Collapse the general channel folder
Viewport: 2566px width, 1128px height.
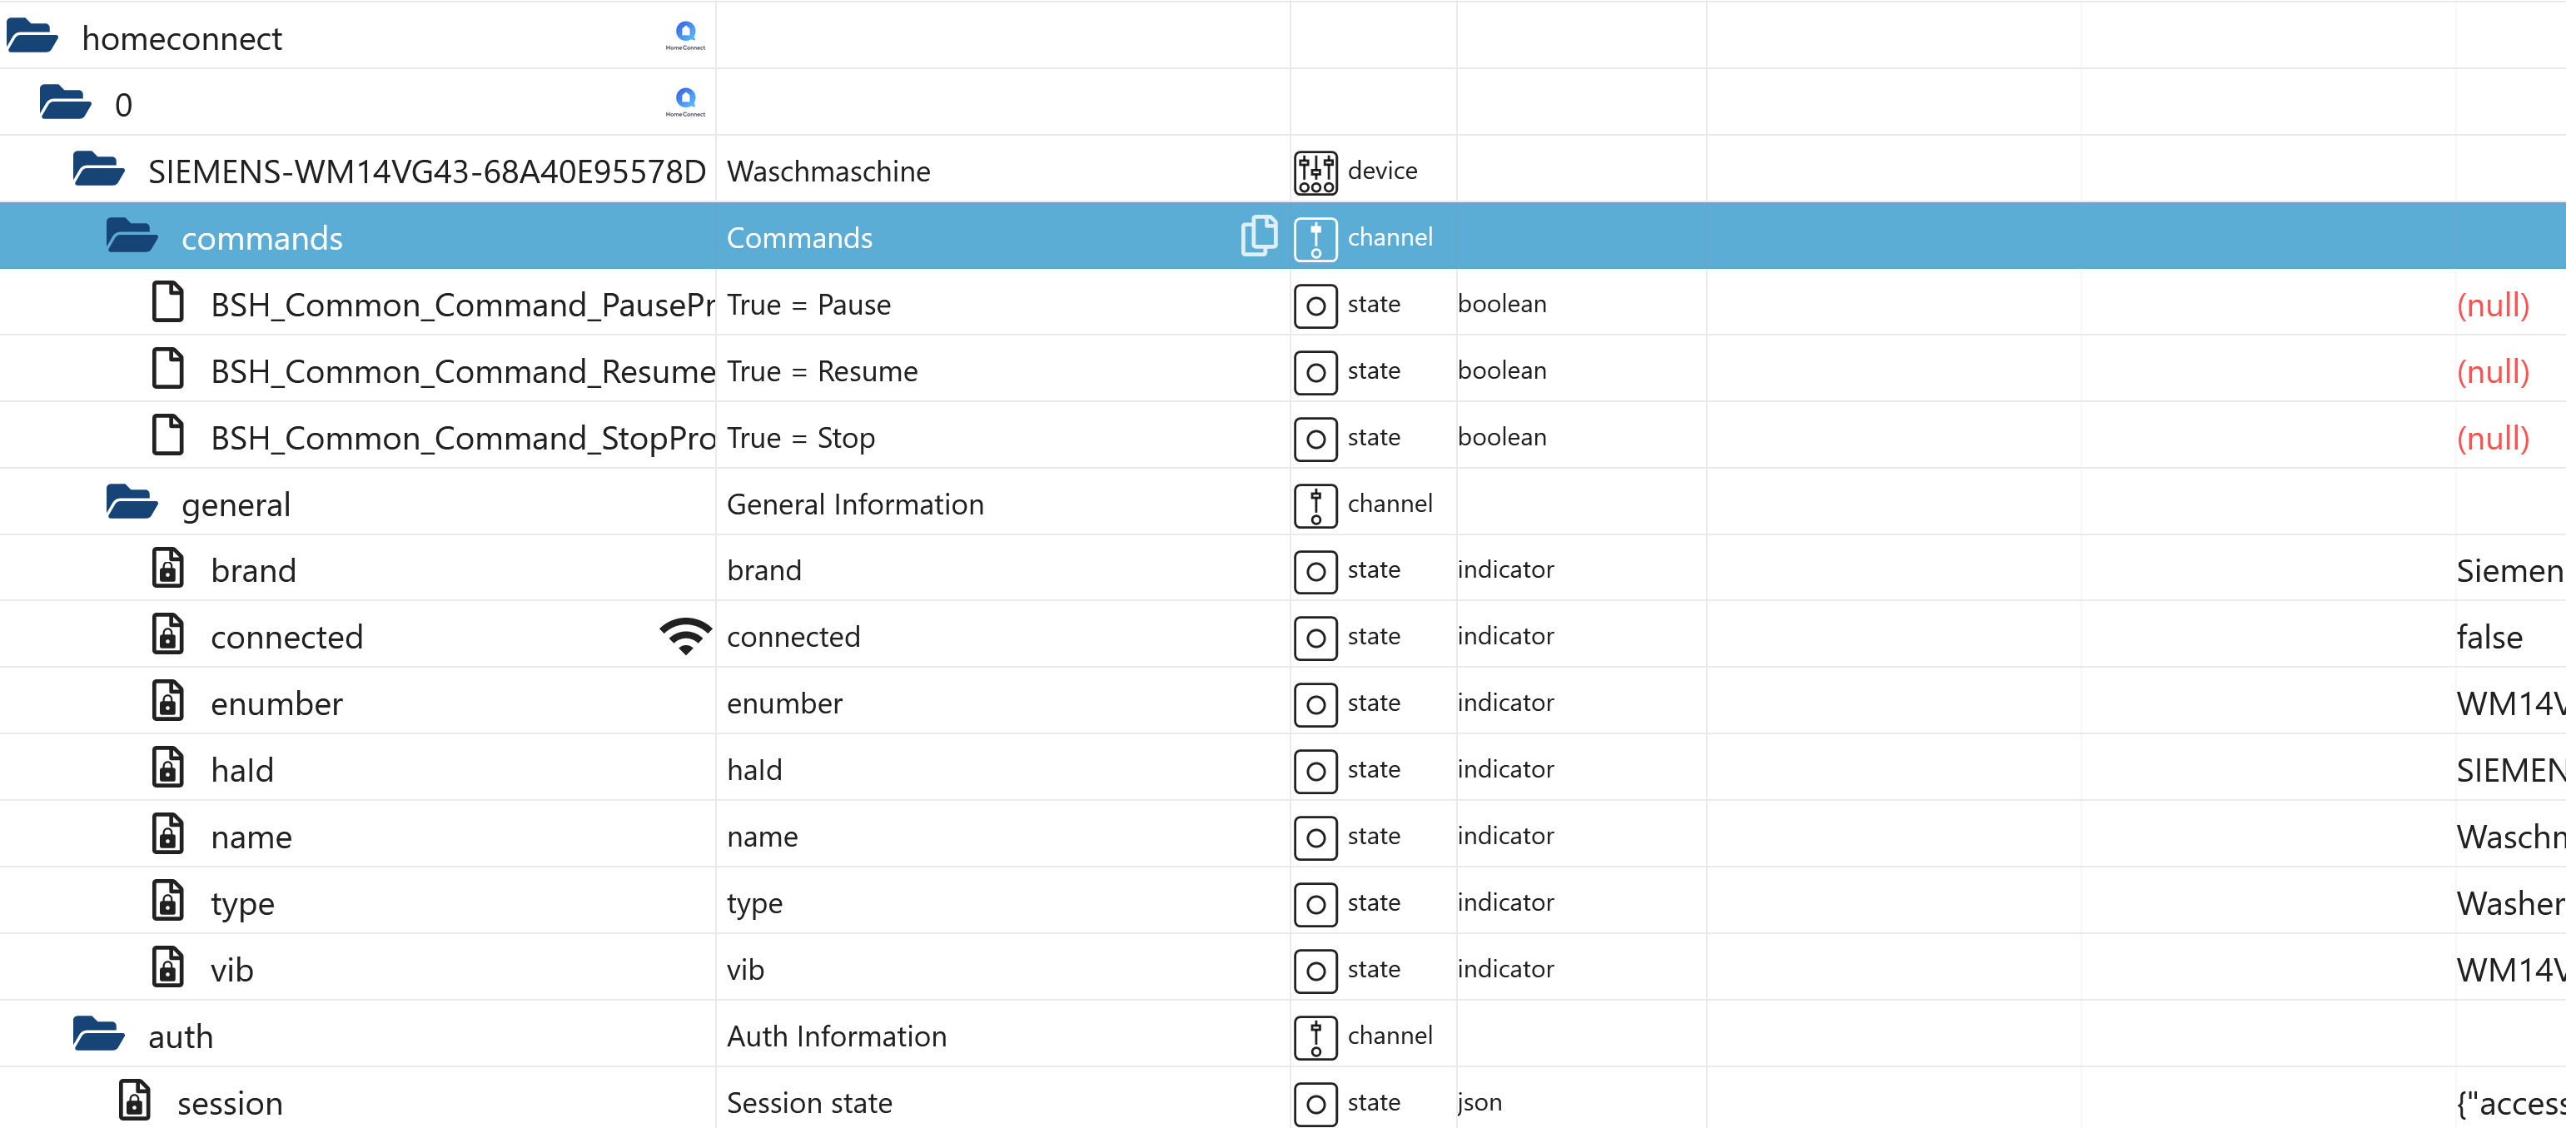coord(132,503)
